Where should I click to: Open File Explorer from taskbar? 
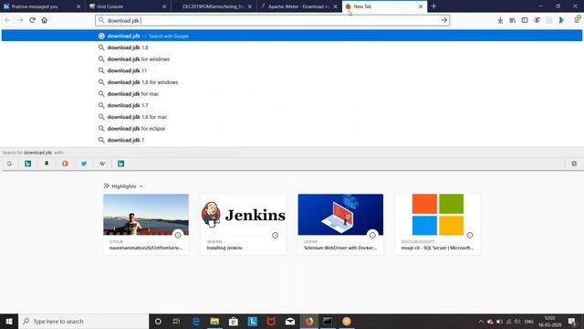coord(214,321)
